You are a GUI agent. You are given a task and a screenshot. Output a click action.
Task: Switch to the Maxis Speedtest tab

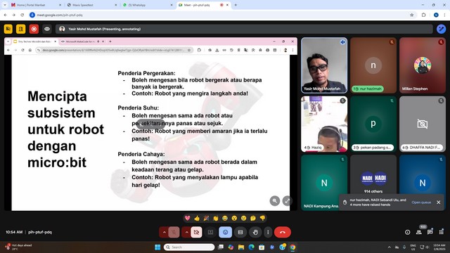pos(92,5)
